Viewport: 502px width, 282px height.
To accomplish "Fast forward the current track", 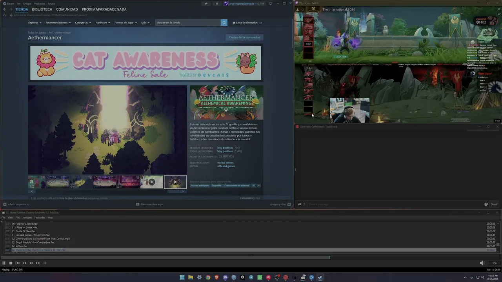I will (31, 263).
